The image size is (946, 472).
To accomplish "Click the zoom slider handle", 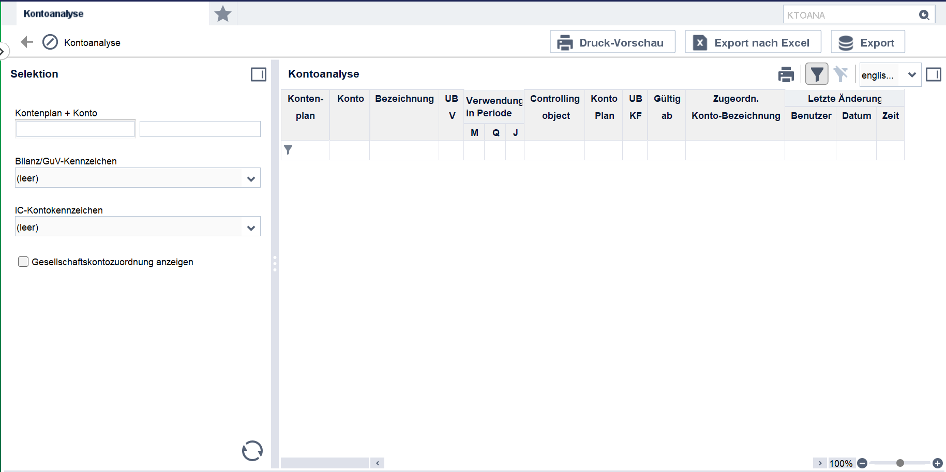I will (x=900, y=463).
